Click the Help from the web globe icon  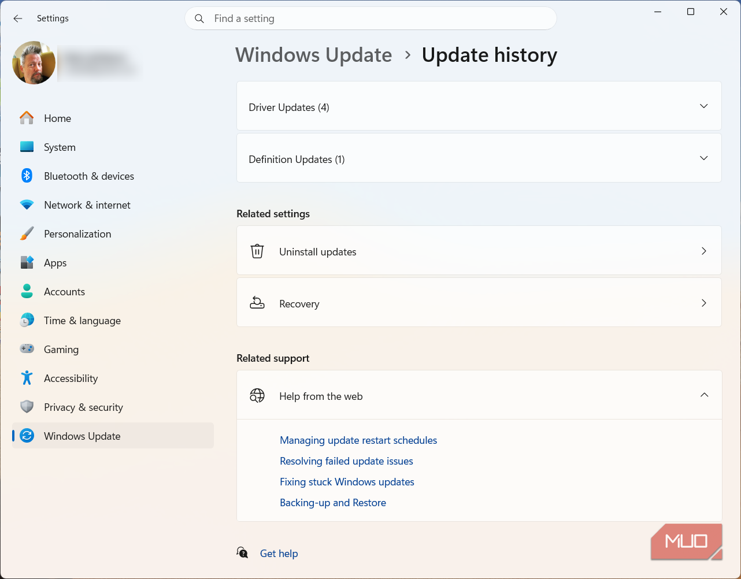257,396
